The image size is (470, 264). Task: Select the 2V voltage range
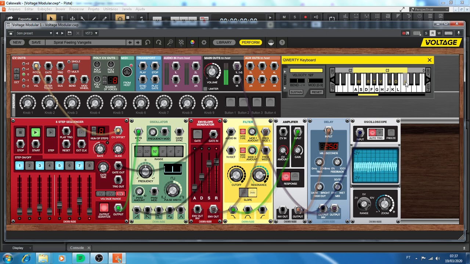[110, 194]
